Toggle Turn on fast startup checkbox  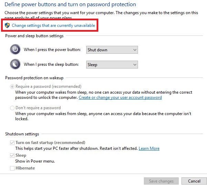click(12, 143)
